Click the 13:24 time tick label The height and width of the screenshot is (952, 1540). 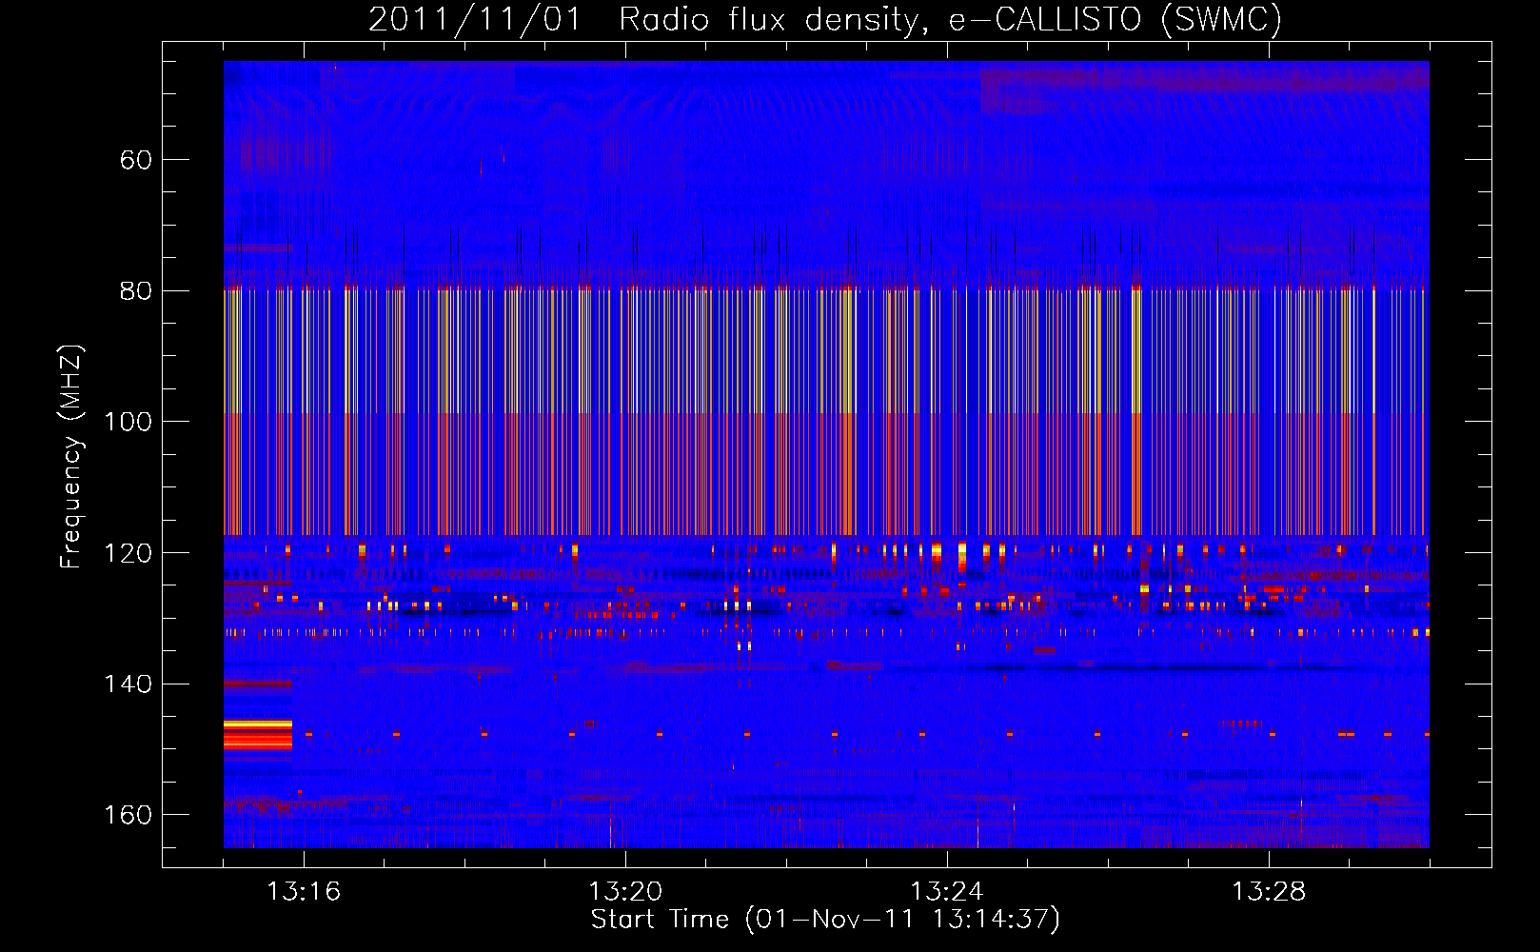(x=947, y=892)
